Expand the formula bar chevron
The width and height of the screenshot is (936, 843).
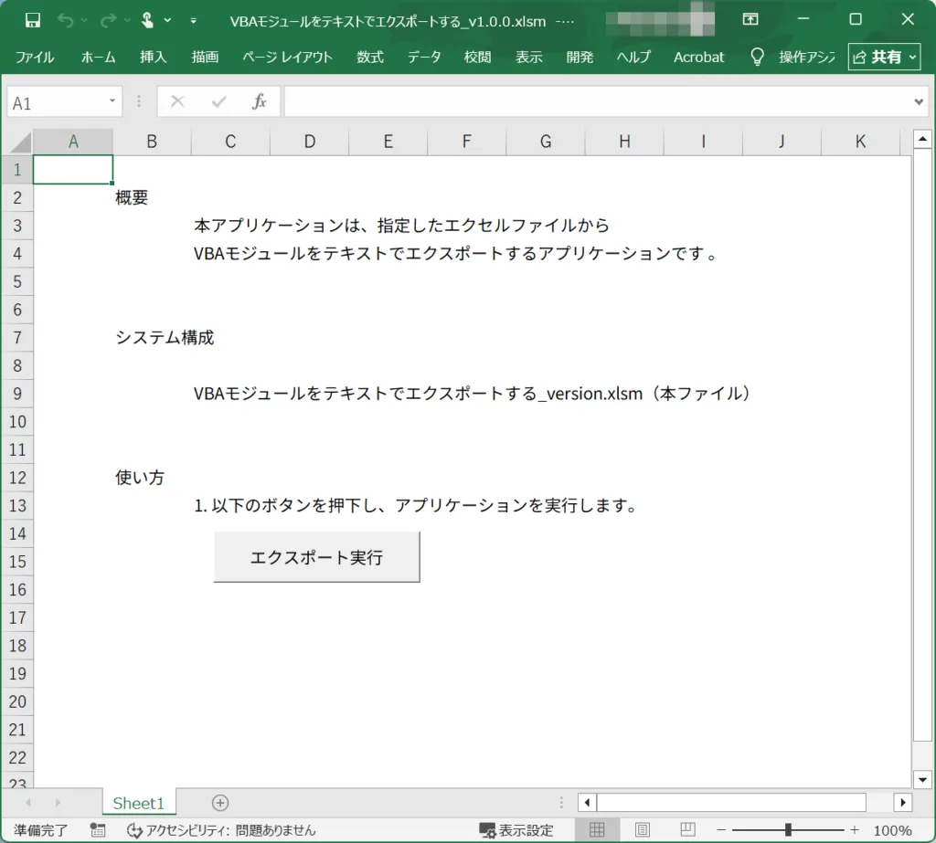click(920, 101)
